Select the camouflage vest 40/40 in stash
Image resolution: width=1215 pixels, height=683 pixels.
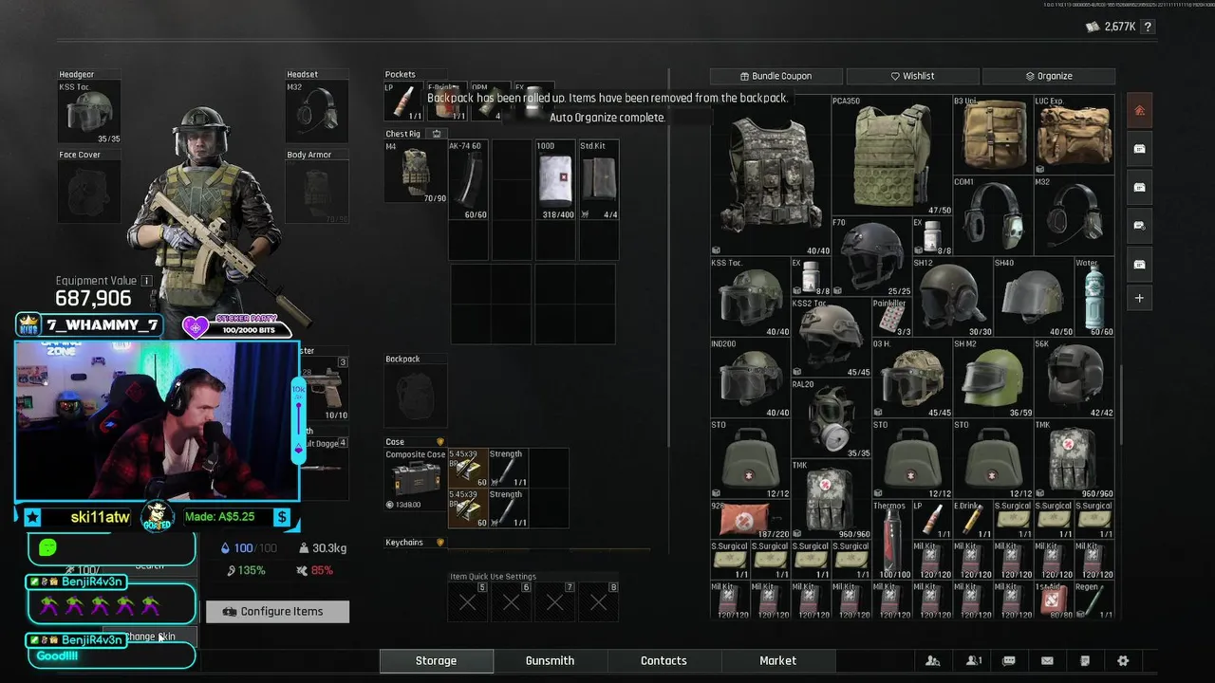click(771, 175)
